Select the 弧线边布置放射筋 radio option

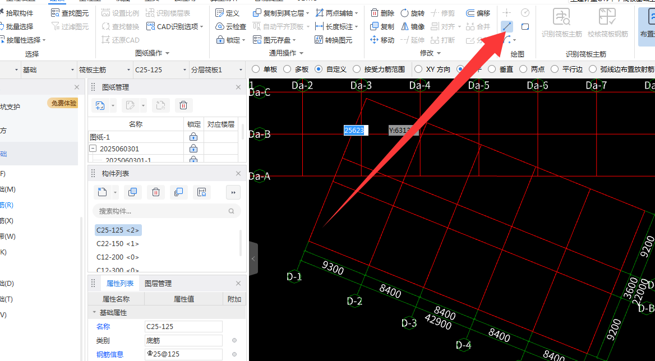[592, 70]
